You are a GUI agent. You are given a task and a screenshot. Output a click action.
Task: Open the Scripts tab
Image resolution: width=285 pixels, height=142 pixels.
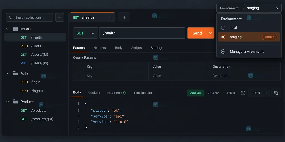136,48
